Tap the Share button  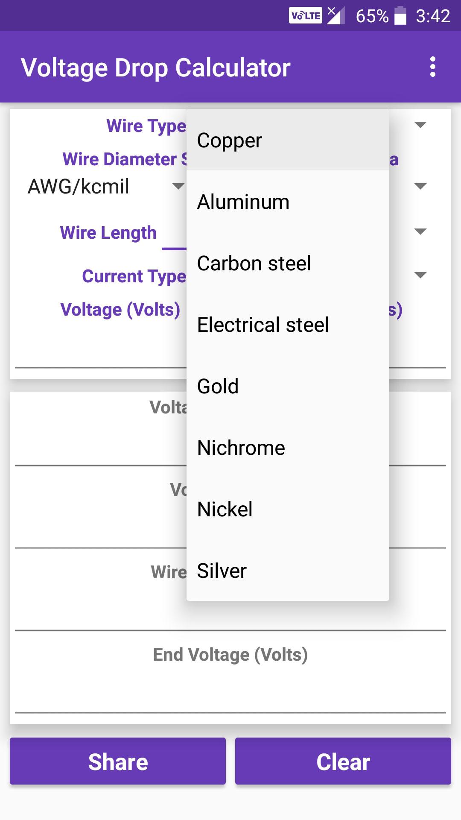tap(118, 761)
